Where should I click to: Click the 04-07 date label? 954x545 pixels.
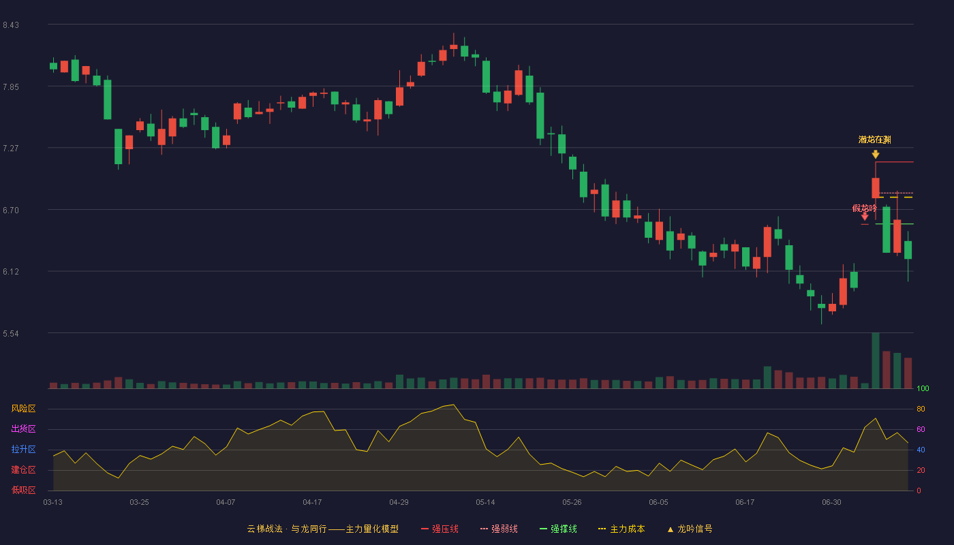[x=226, y=502]
